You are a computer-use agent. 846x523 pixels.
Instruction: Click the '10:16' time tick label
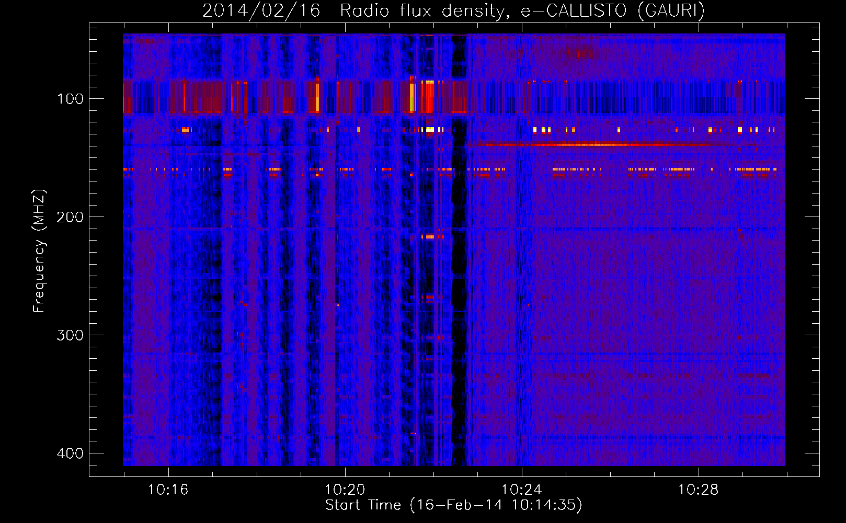click(168, 490)
